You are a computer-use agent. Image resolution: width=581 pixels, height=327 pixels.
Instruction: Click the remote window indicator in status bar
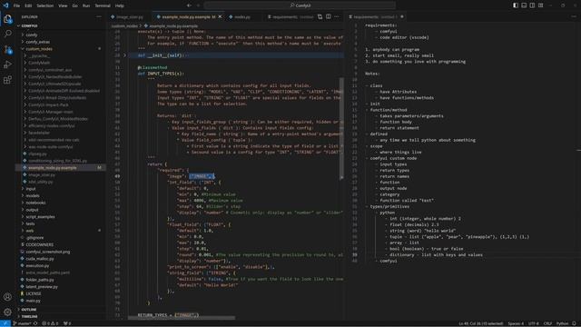pyautogui.click(x=5, y=323)
